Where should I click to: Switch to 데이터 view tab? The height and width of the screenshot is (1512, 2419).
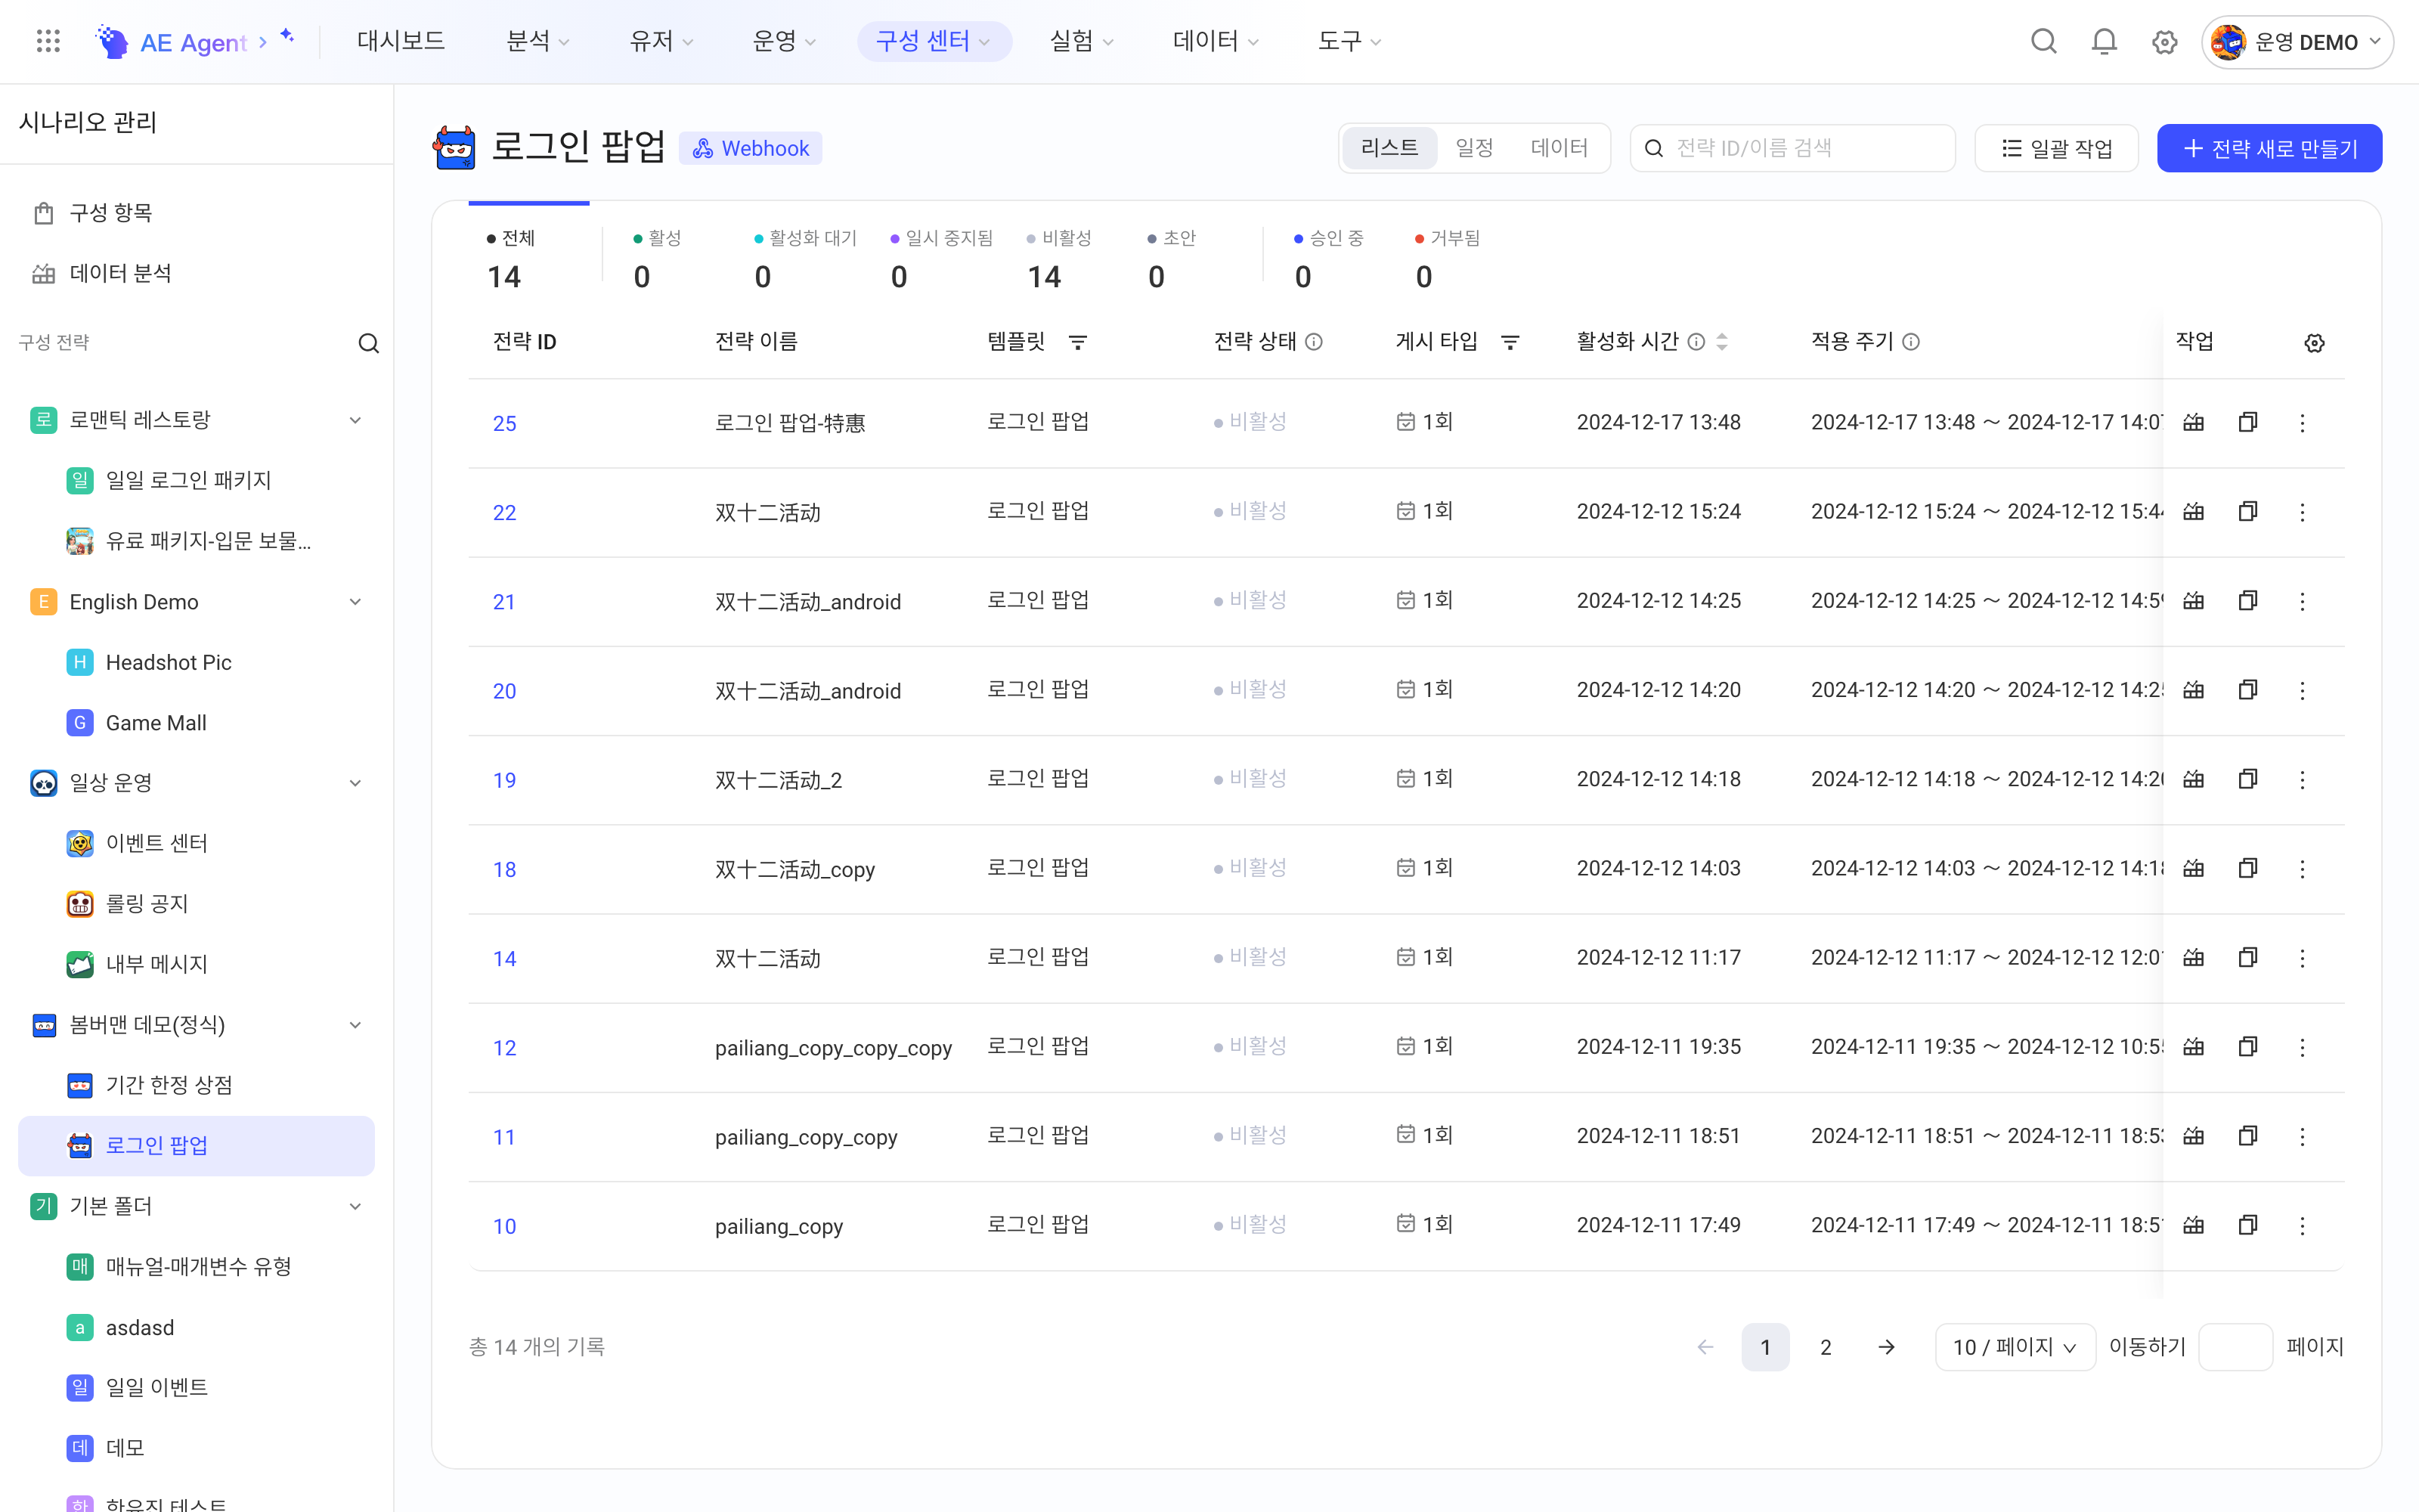[x=1559, y=148]
